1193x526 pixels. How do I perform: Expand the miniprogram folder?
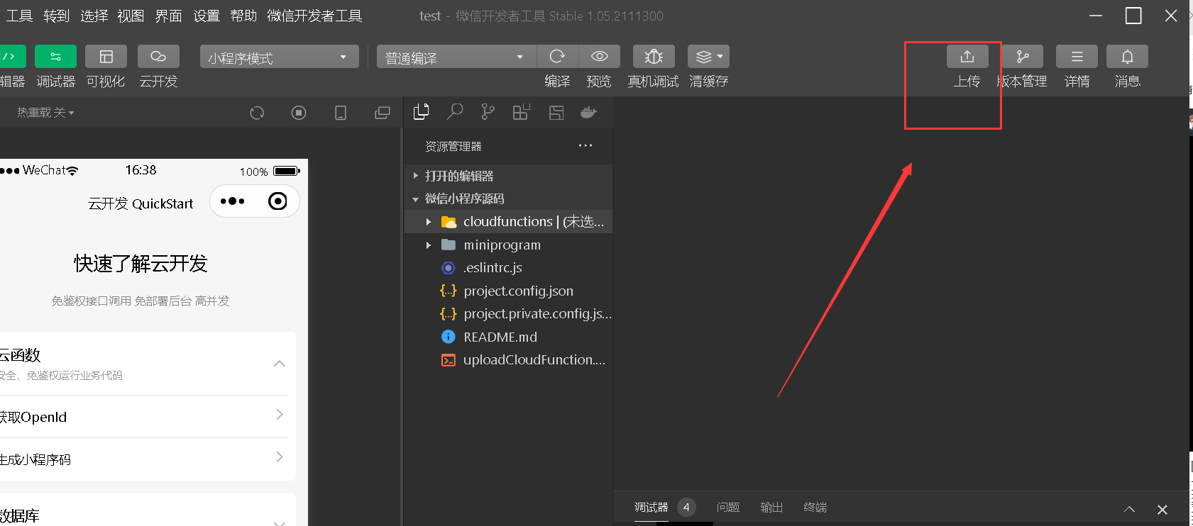pos(508,245)
